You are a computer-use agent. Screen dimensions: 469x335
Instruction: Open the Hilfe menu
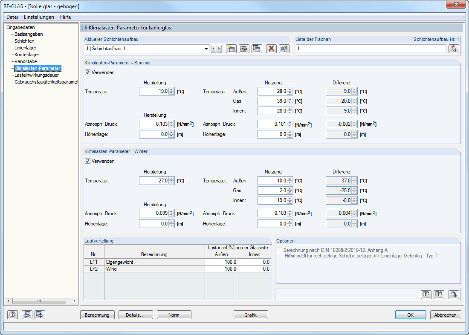pyautogui.click(x=65, y=17)
